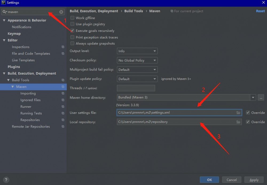The height and width of the screenshot is (185, 267).
Task: Click project-level icon beside Running Tests
Action: pos(63,113)
